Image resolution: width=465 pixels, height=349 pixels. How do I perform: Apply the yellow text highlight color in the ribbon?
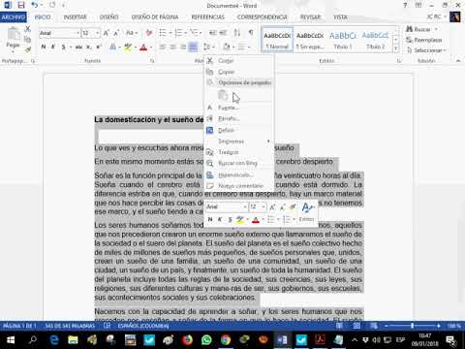click(128, 48)
